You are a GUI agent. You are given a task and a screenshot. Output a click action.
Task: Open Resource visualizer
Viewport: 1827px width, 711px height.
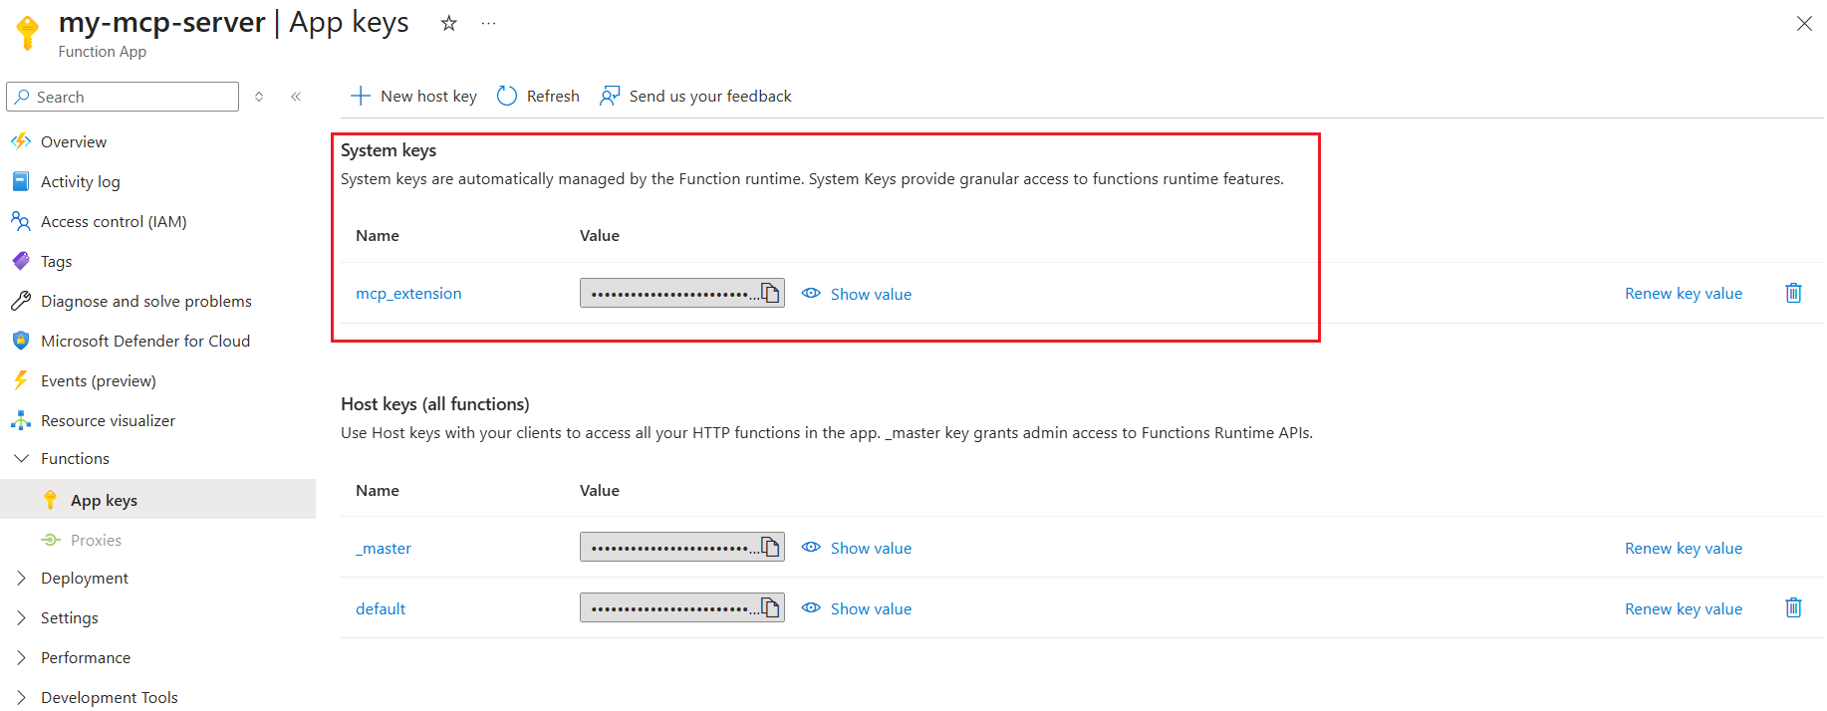pyautogui.click(x=107, y=420)
